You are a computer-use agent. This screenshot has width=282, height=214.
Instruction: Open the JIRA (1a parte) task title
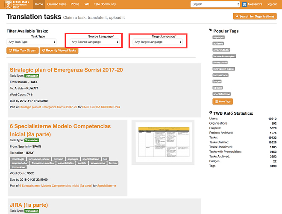click(29, 205)
